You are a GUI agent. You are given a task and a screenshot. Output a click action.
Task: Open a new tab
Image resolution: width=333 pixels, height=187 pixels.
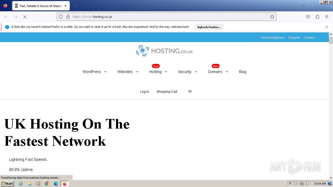[75, 6]
